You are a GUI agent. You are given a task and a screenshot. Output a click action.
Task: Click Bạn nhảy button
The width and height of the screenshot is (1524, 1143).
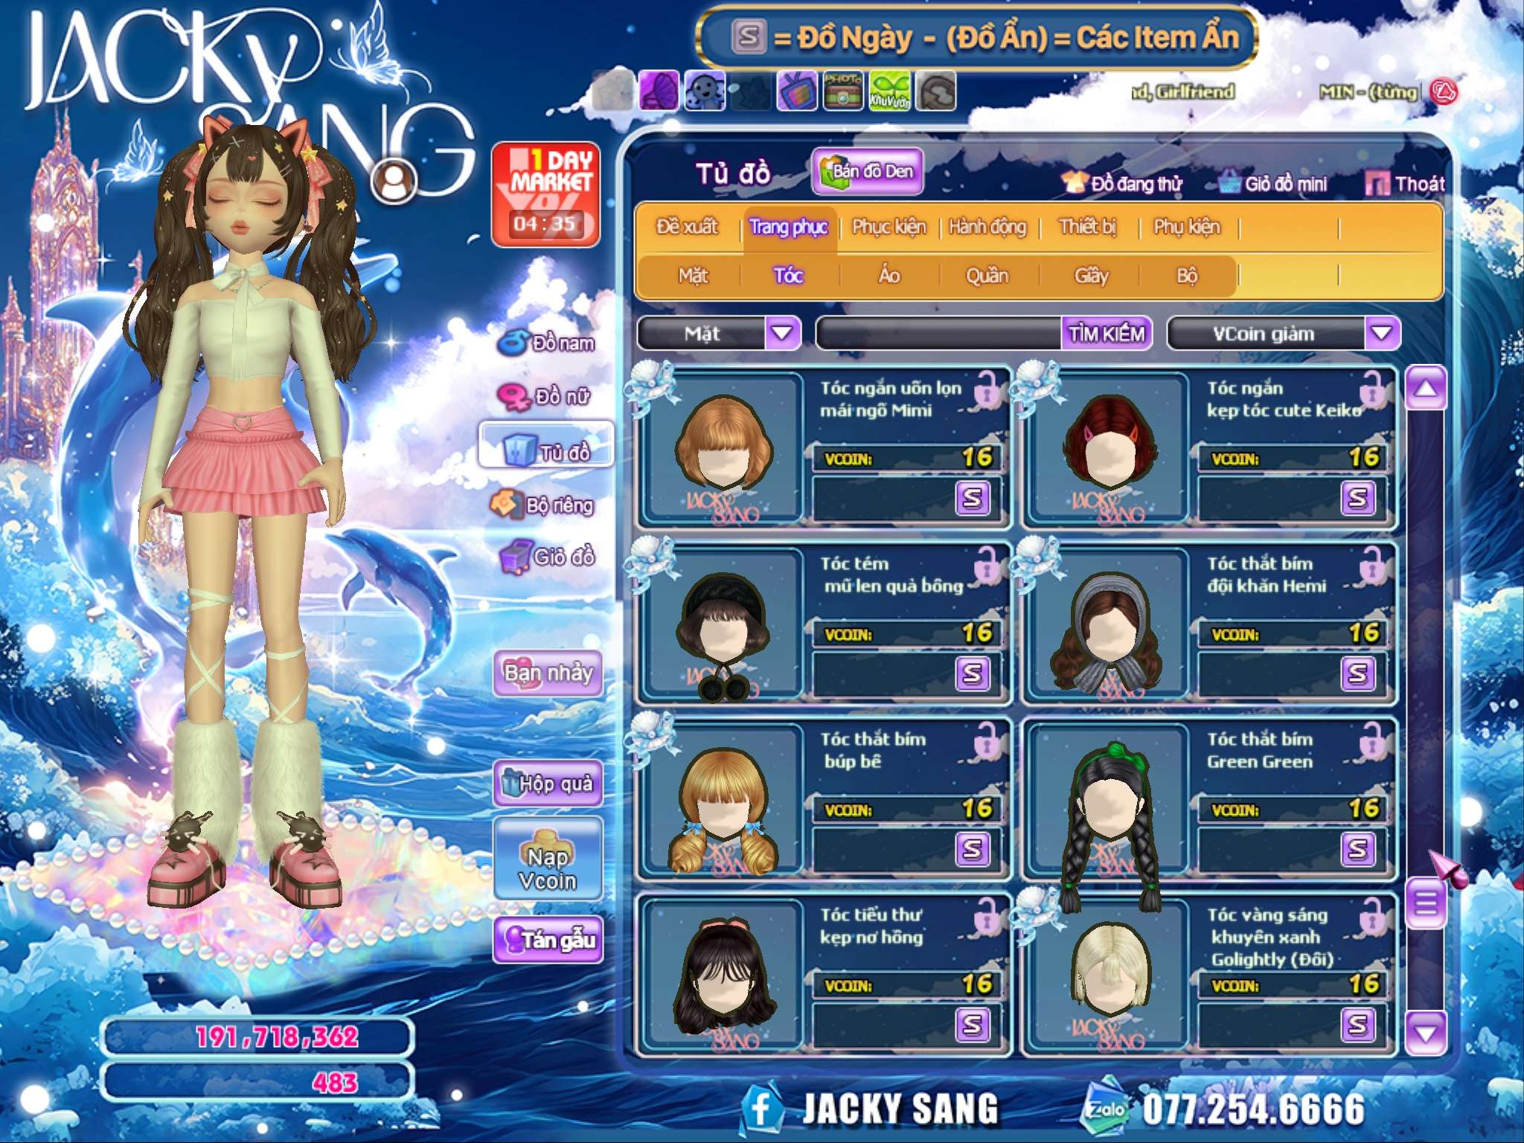[548, 673]
